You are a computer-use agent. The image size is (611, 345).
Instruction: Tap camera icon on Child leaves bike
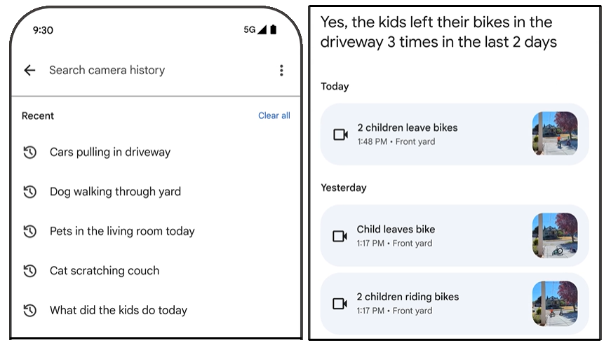[340, 236]
